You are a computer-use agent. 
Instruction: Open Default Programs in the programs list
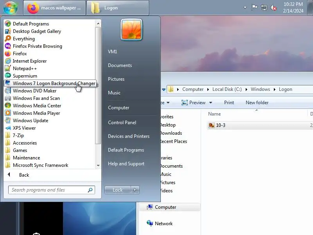point(31,24)
